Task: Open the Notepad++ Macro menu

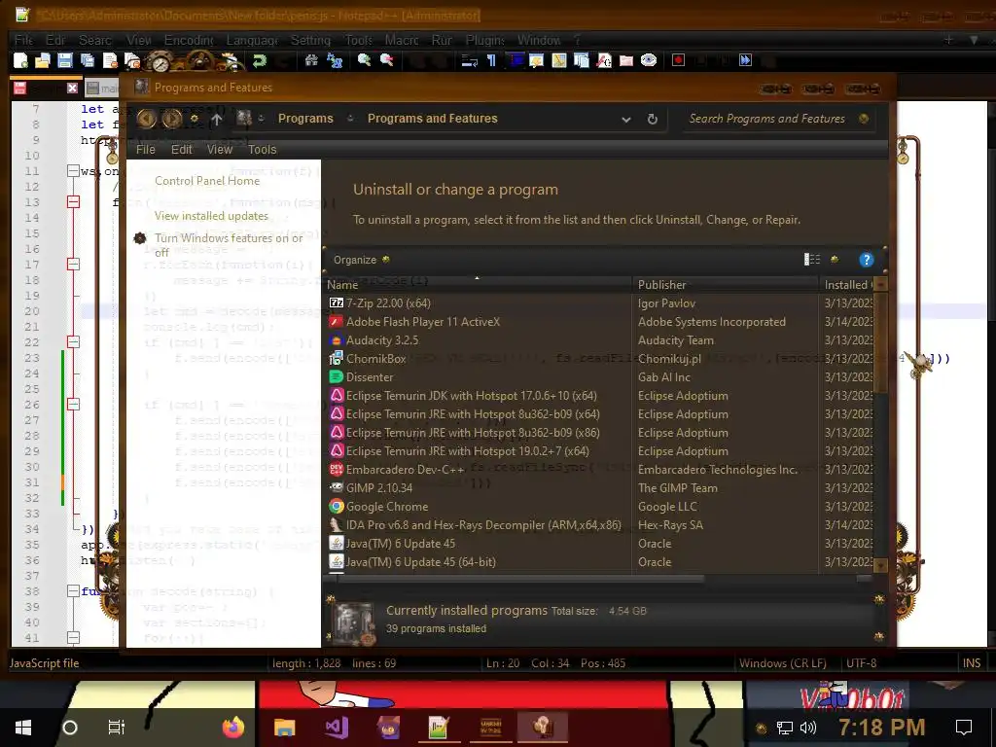Action: click(x=402, y=40)
